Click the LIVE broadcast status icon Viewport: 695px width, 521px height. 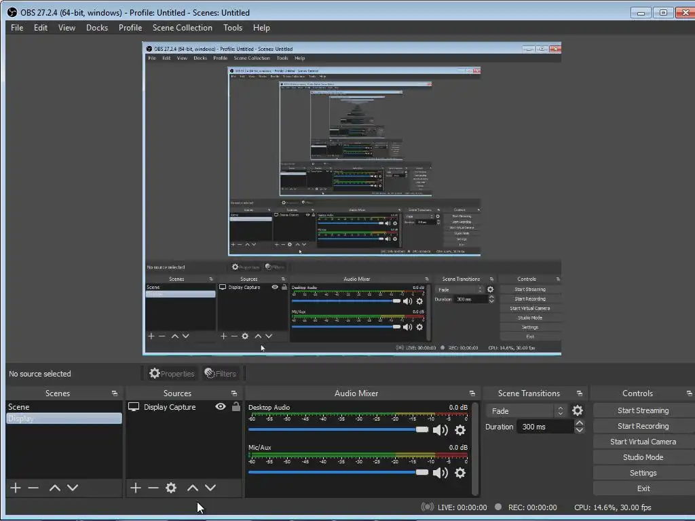pos(428,507)
